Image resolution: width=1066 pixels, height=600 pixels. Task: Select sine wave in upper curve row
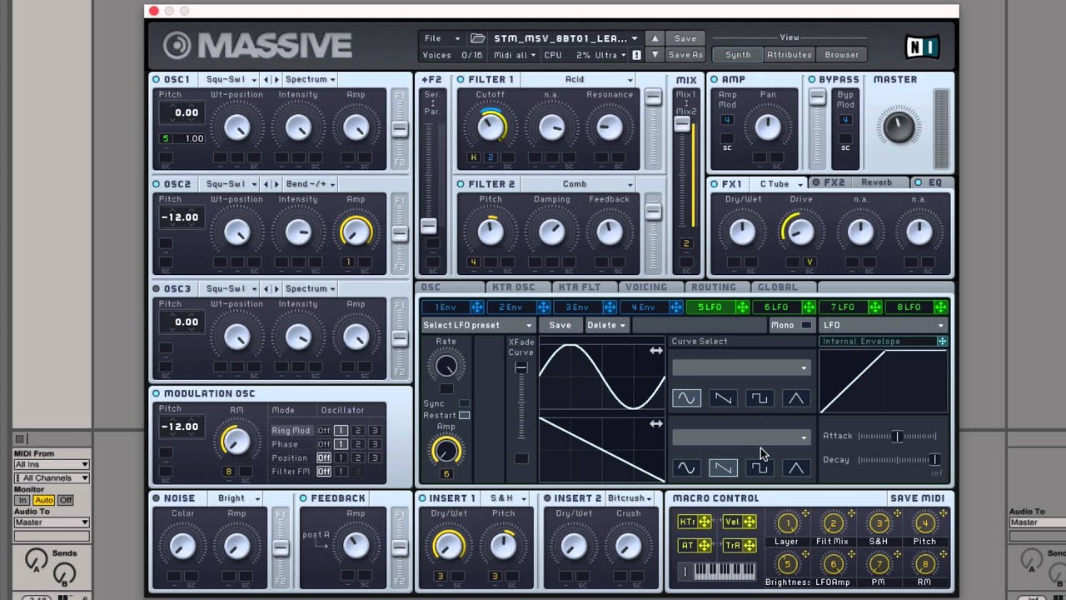686,398
